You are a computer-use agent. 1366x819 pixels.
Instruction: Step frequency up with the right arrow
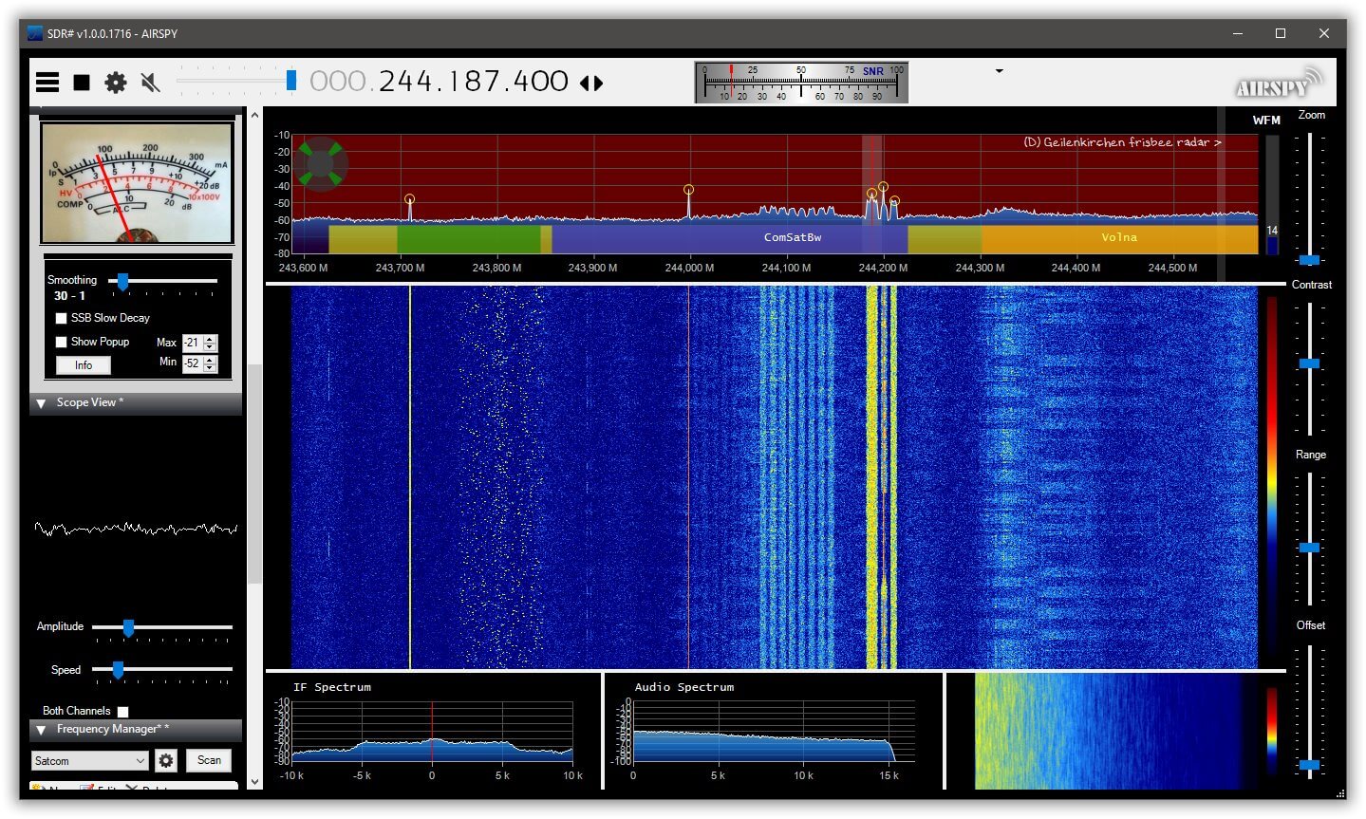[597, 83]
